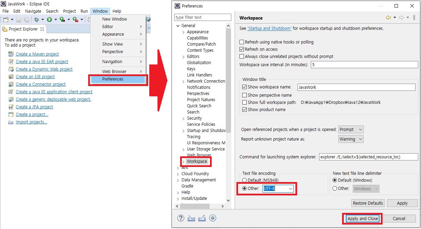Uncheck Refresh on access
421x229 pixels.
242,49
